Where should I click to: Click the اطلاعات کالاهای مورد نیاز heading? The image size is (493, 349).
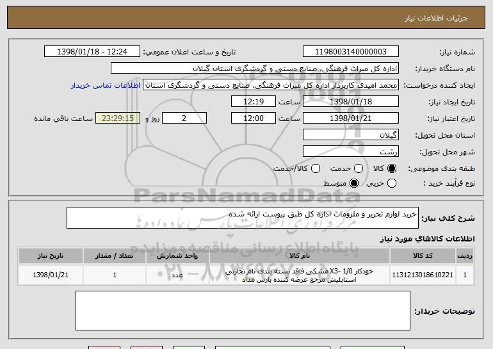pyautogui.click(x=427, y=239)
